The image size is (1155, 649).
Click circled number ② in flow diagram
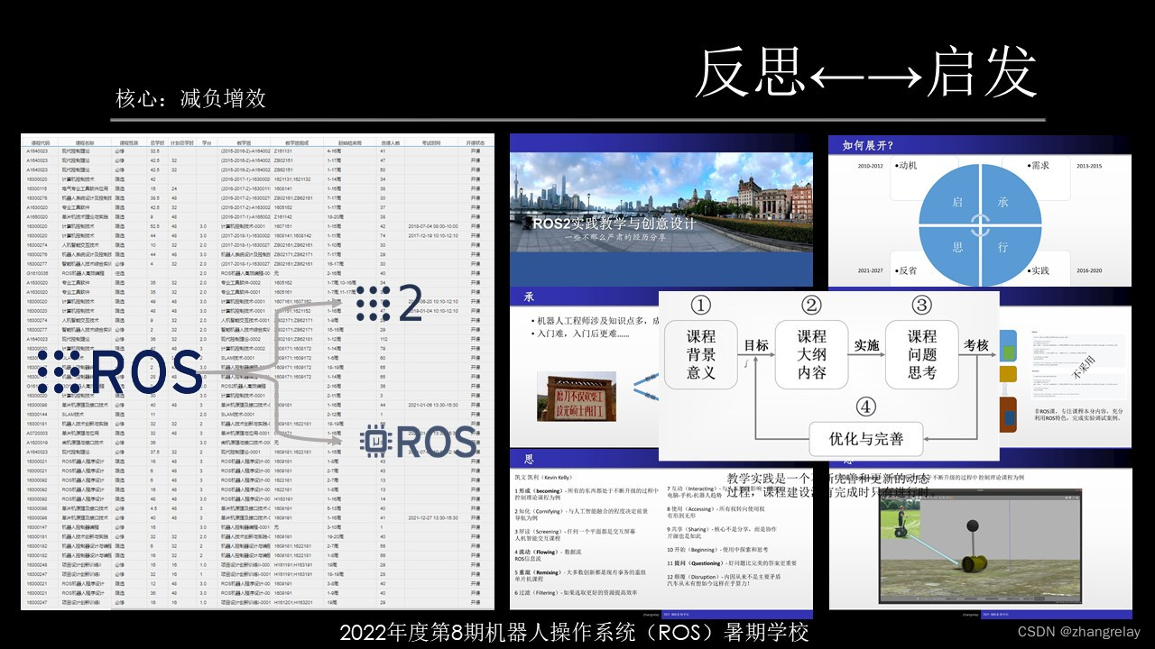click(812, 305)
